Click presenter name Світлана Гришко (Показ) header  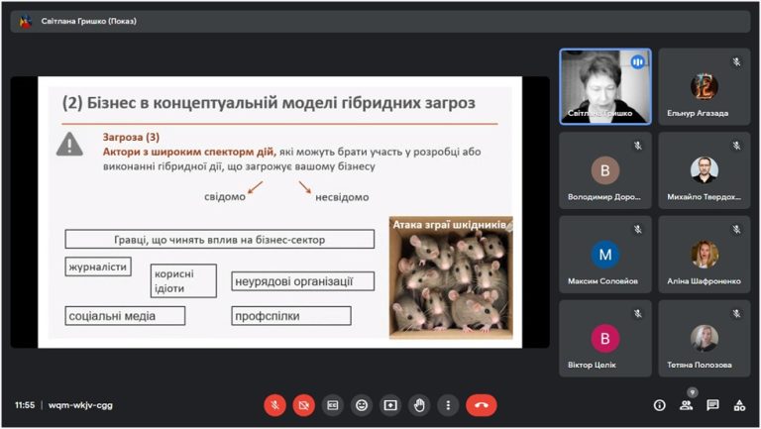pos(89,22)
